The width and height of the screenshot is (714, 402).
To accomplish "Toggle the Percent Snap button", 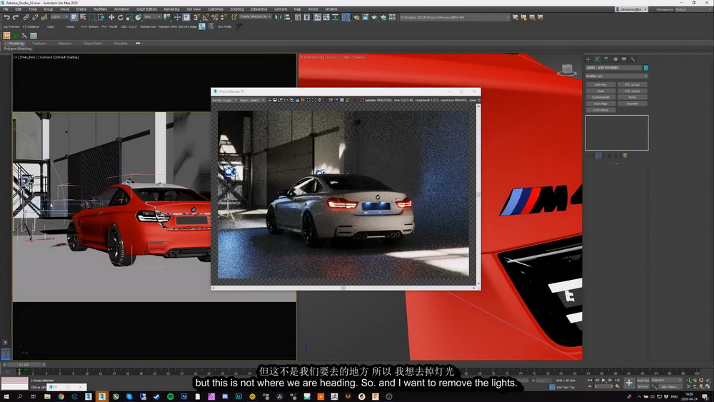I will [x=214, y=17].
